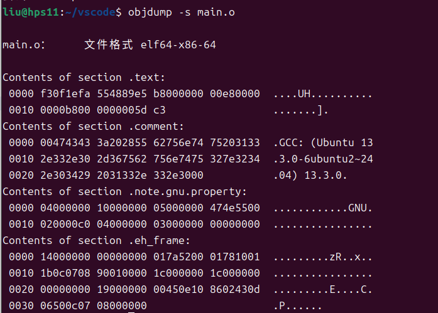Image resolution: width=438 pixels, height=313 pixels.
Task: Click the hex value 554889e5 in .text
Action: coord(122,93)
